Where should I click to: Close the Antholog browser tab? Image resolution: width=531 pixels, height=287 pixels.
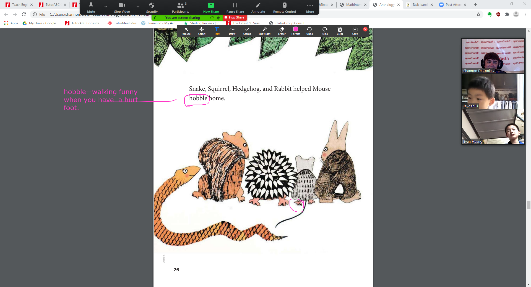pos(399,5)
